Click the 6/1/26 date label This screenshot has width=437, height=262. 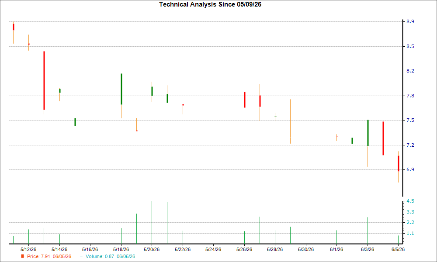point(336,249)
